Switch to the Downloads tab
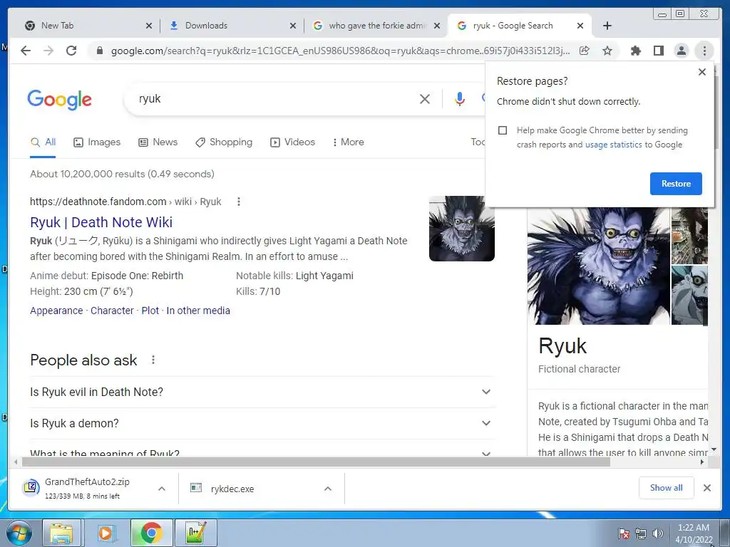The image size is (730, 547). click(232, 26)
